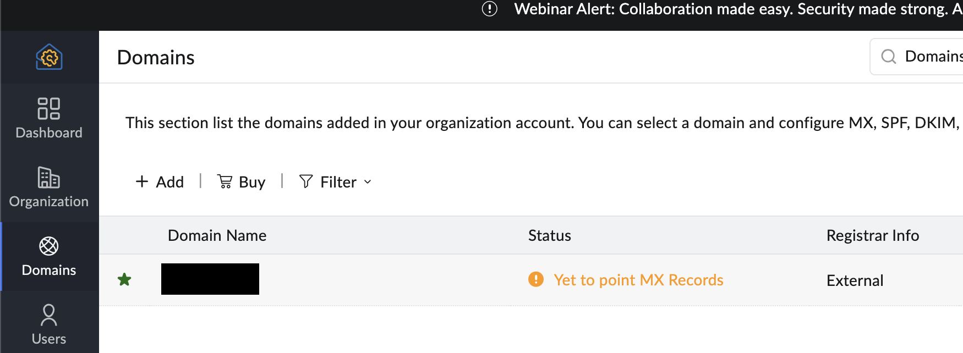The height and width of the screenshot is (353, 963).
Task: Click the Domain Name column header
Action: 217,235
